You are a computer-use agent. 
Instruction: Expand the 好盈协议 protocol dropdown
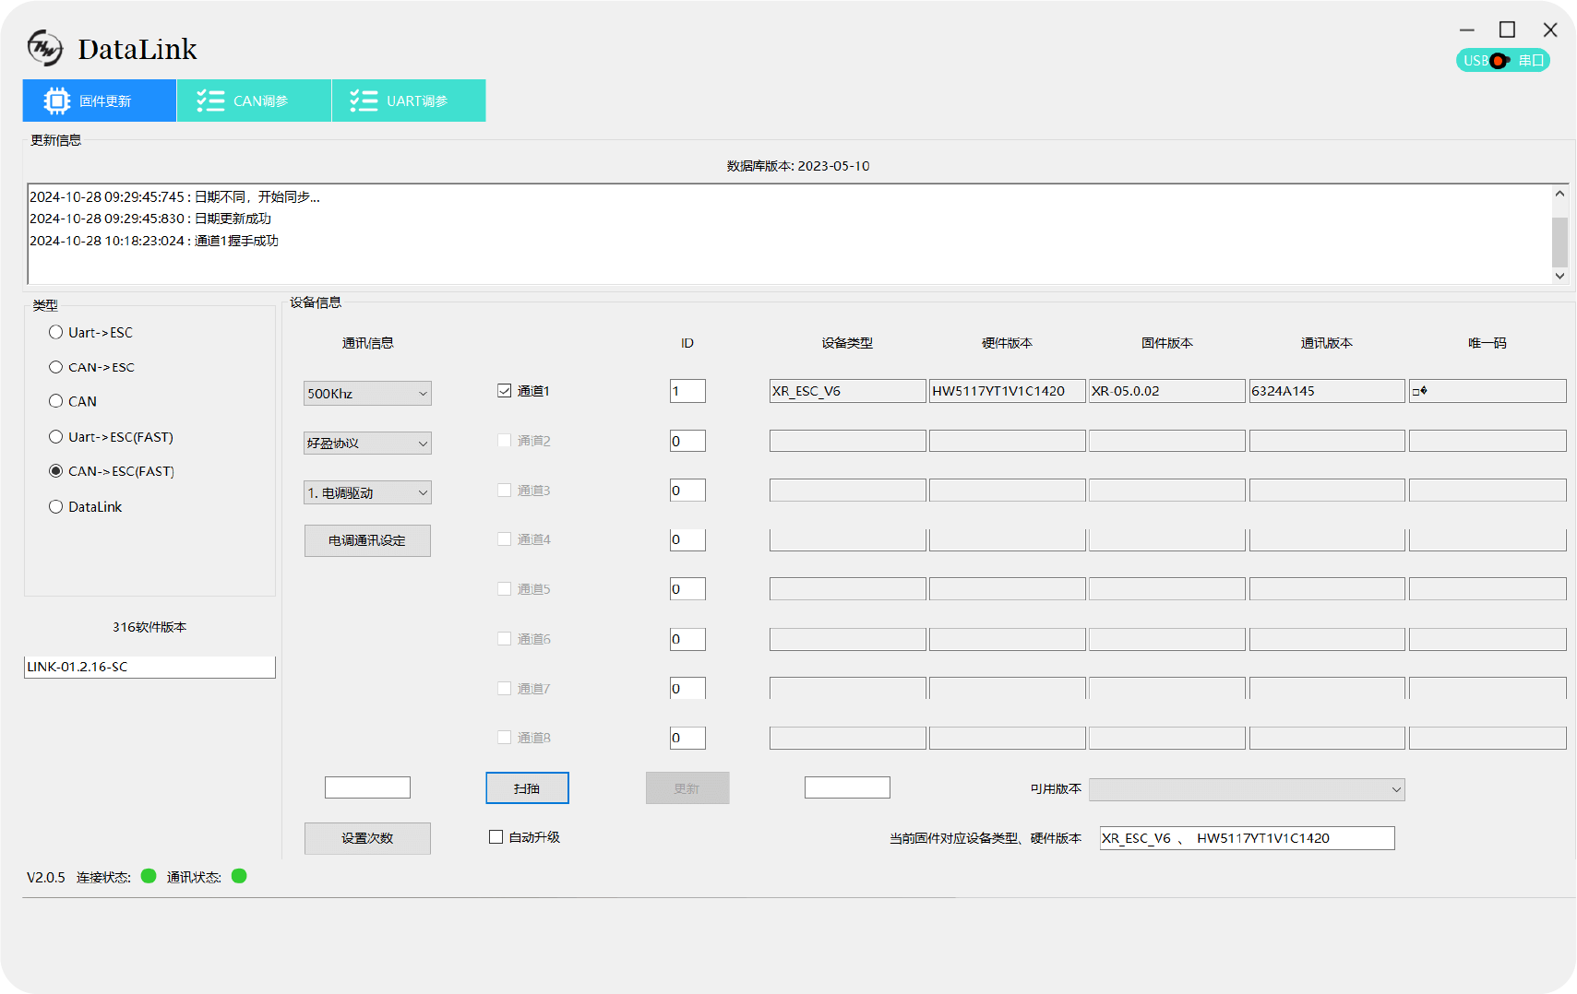367,444
